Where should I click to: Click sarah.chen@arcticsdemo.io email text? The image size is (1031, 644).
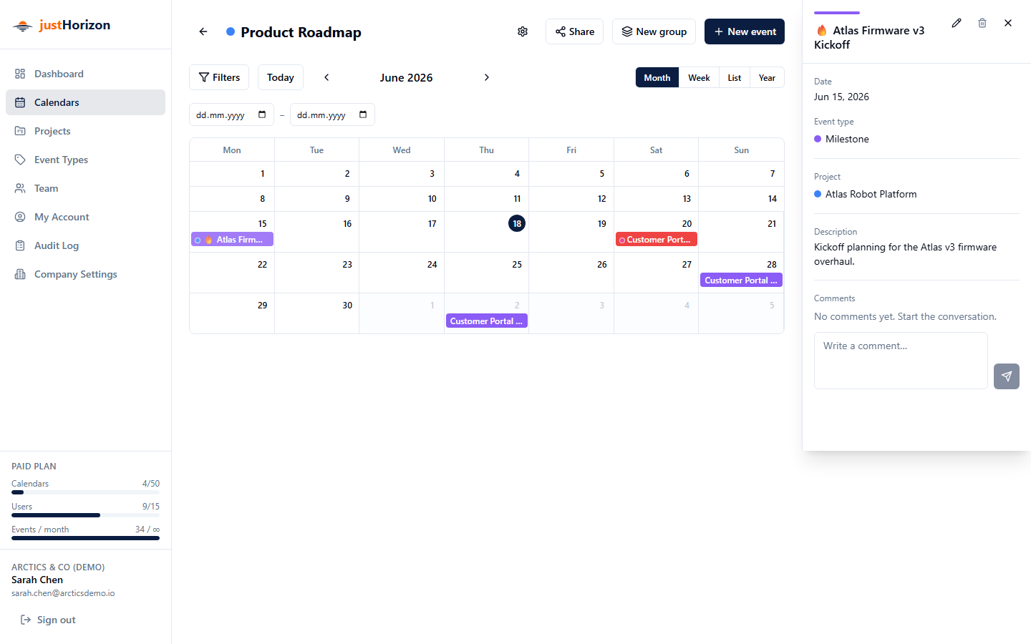click(63, 593)
